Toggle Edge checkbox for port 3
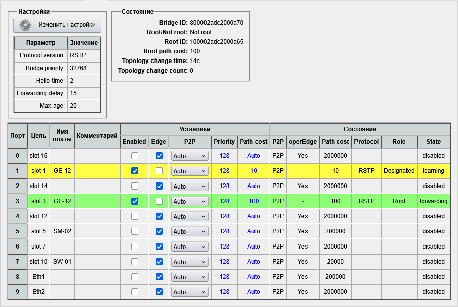This screenshot has width=458, height=307. coord(159,201)
